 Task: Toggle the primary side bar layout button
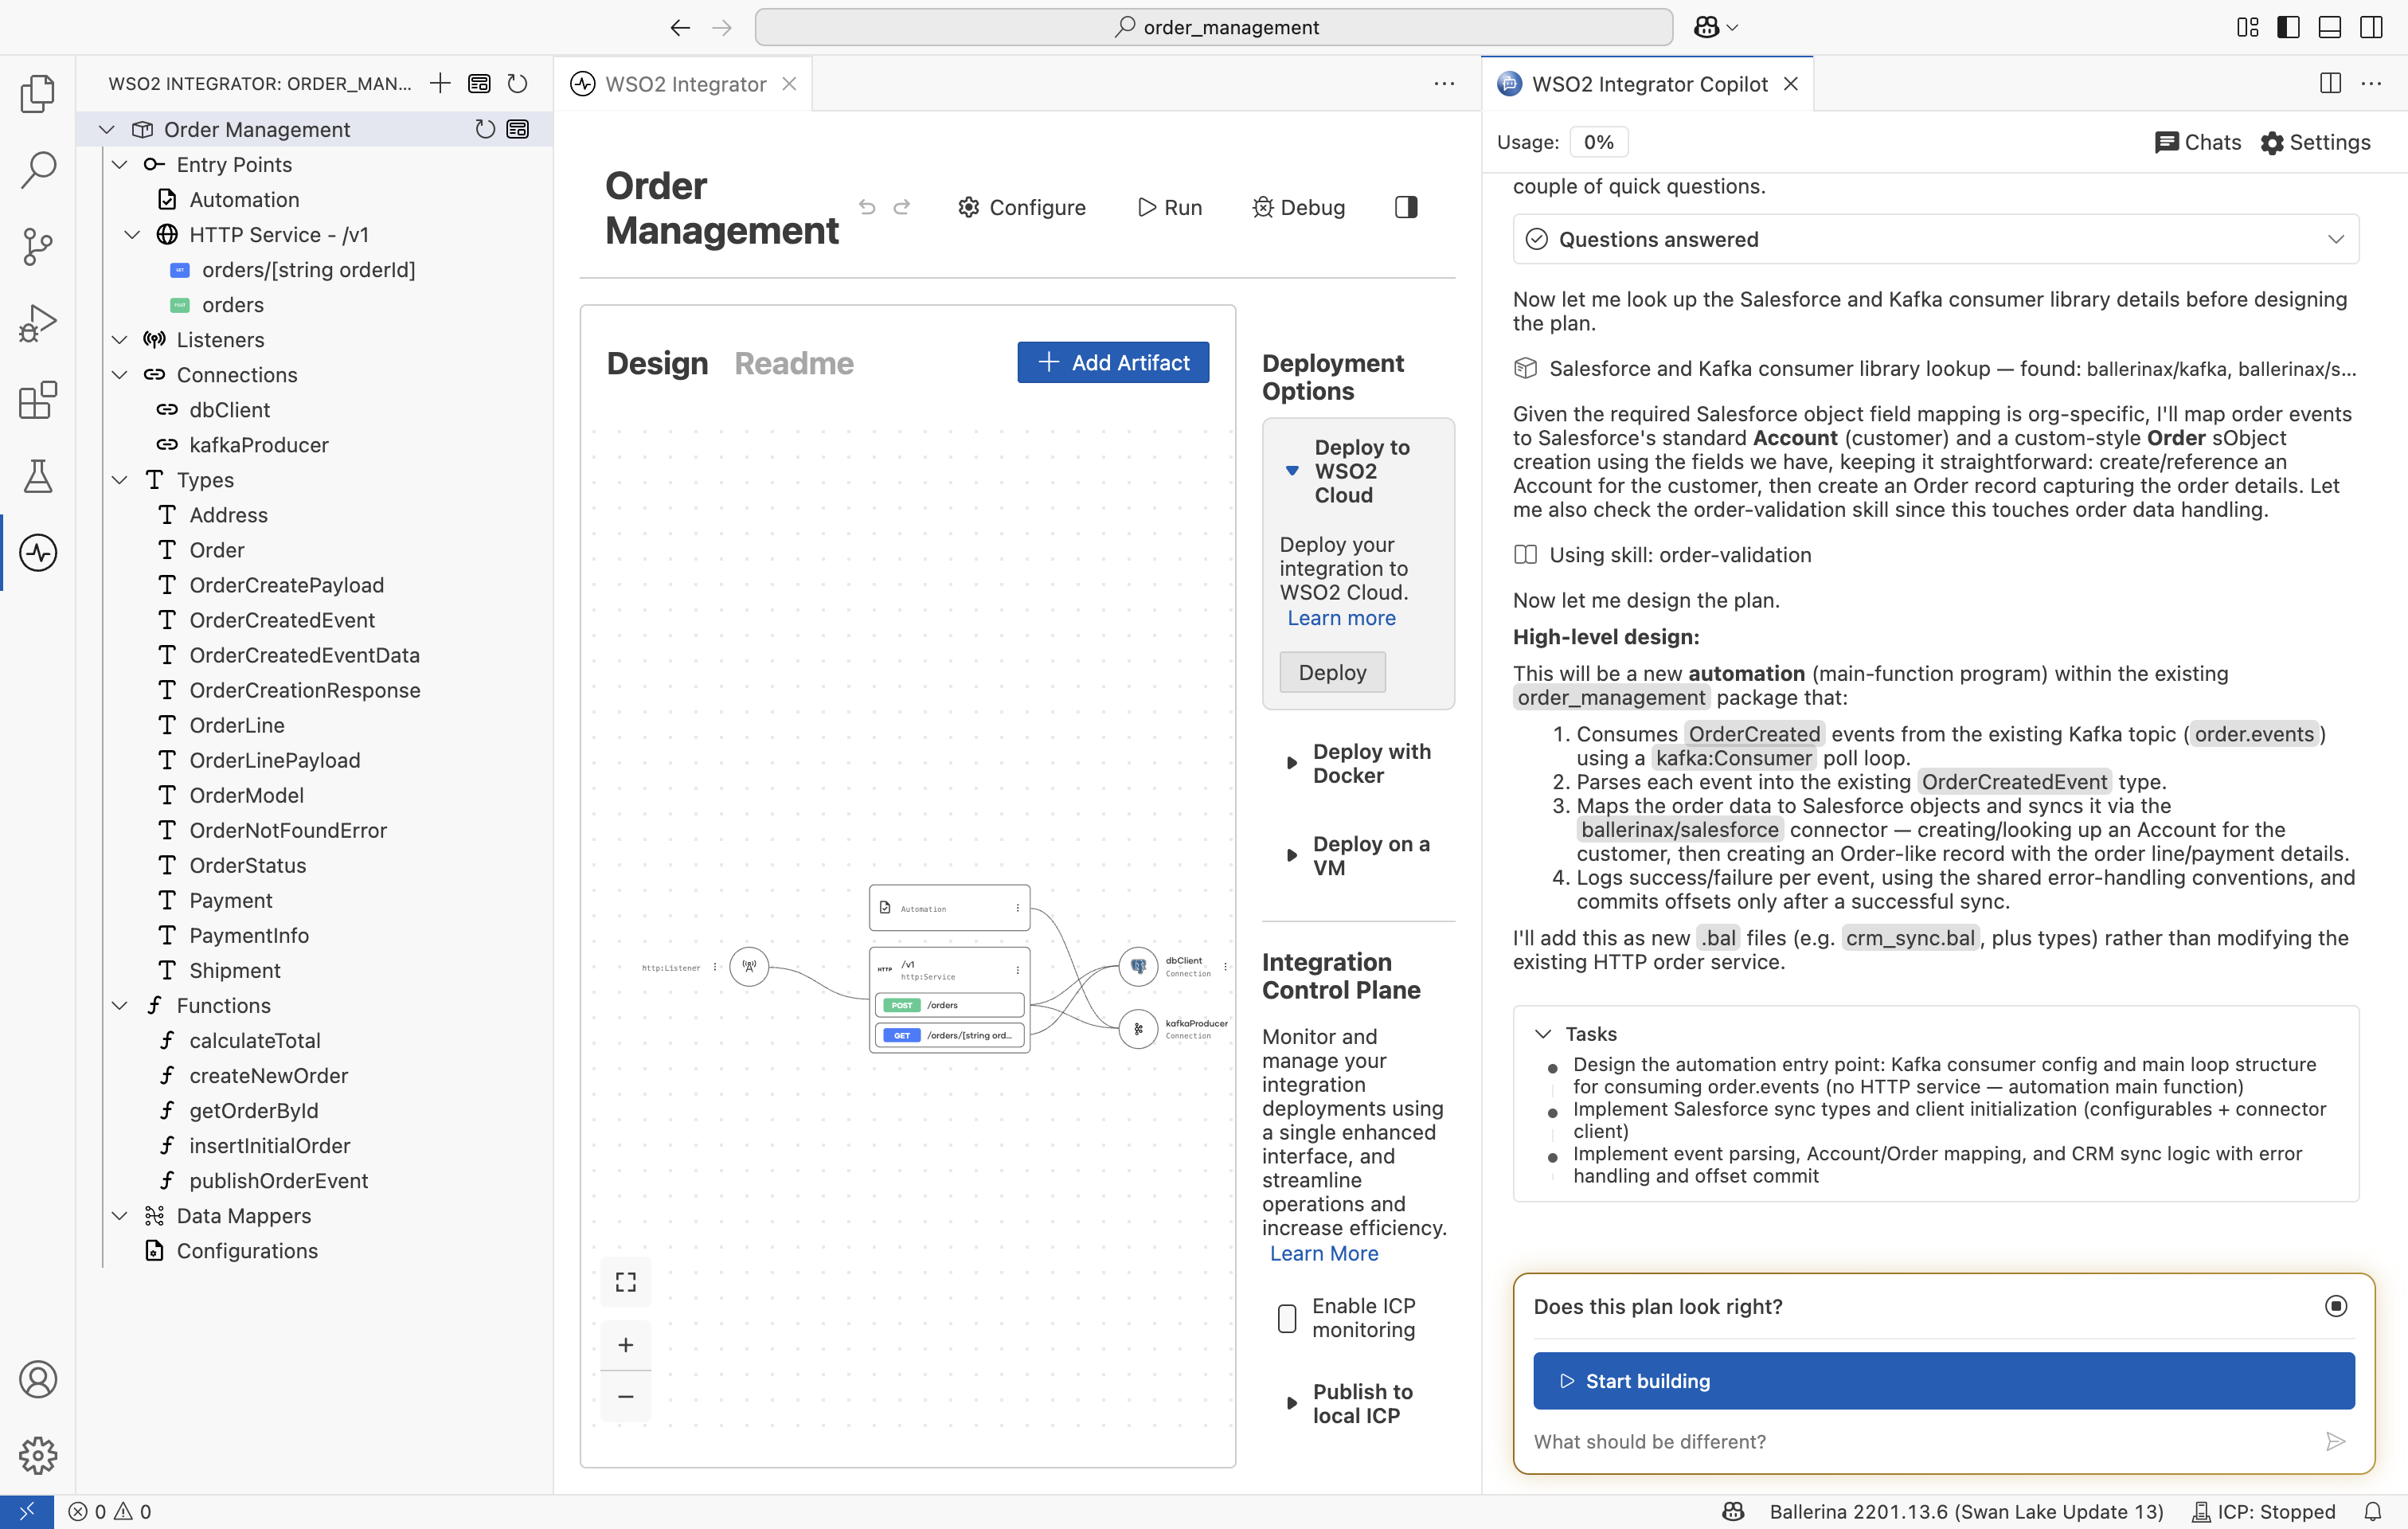pos(2288,27)
